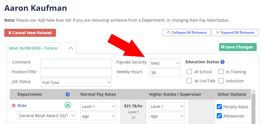Toggle the At Uni/Tafe checkbox

[189, 81]
